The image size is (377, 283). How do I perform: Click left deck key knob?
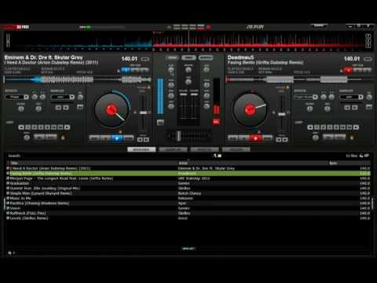click(38, 108)
